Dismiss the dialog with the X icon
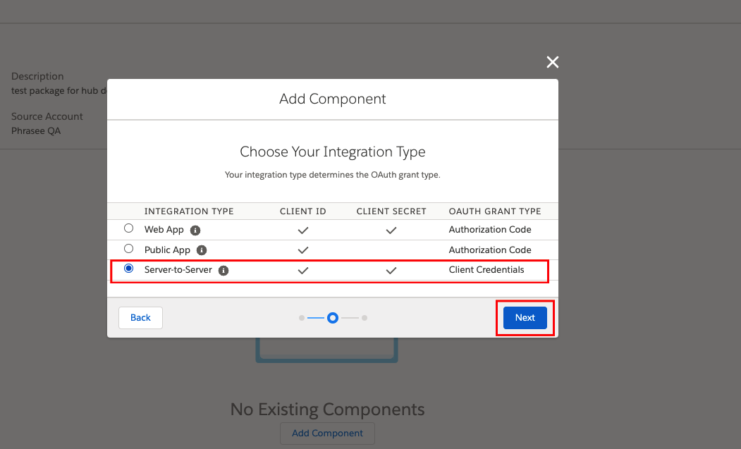This screenshot has width=741, height=449. (552, 62)
